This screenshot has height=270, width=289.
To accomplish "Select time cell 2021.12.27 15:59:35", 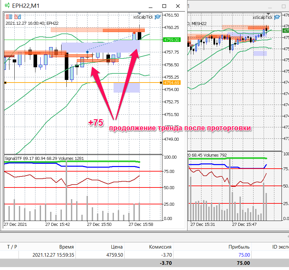I will coord(53,255).
